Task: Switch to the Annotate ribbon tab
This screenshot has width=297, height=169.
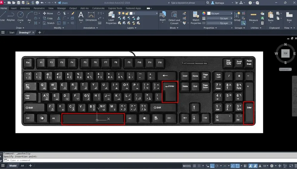Action: coord(25,8)
